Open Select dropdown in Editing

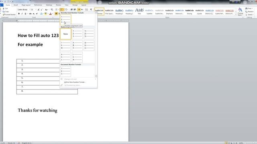(249, 15)
